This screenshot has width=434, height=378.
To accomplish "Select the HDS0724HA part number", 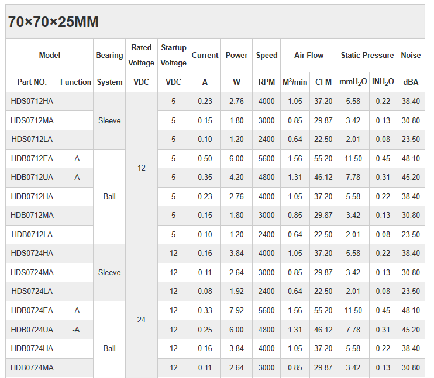I will point(32,253).
